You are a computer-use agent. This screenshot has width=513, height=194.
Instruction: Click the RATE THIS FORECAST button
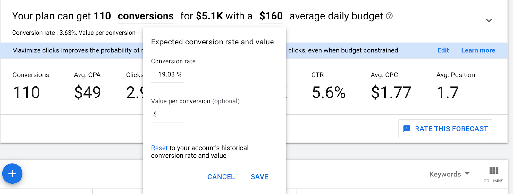(x=445, y=128)
